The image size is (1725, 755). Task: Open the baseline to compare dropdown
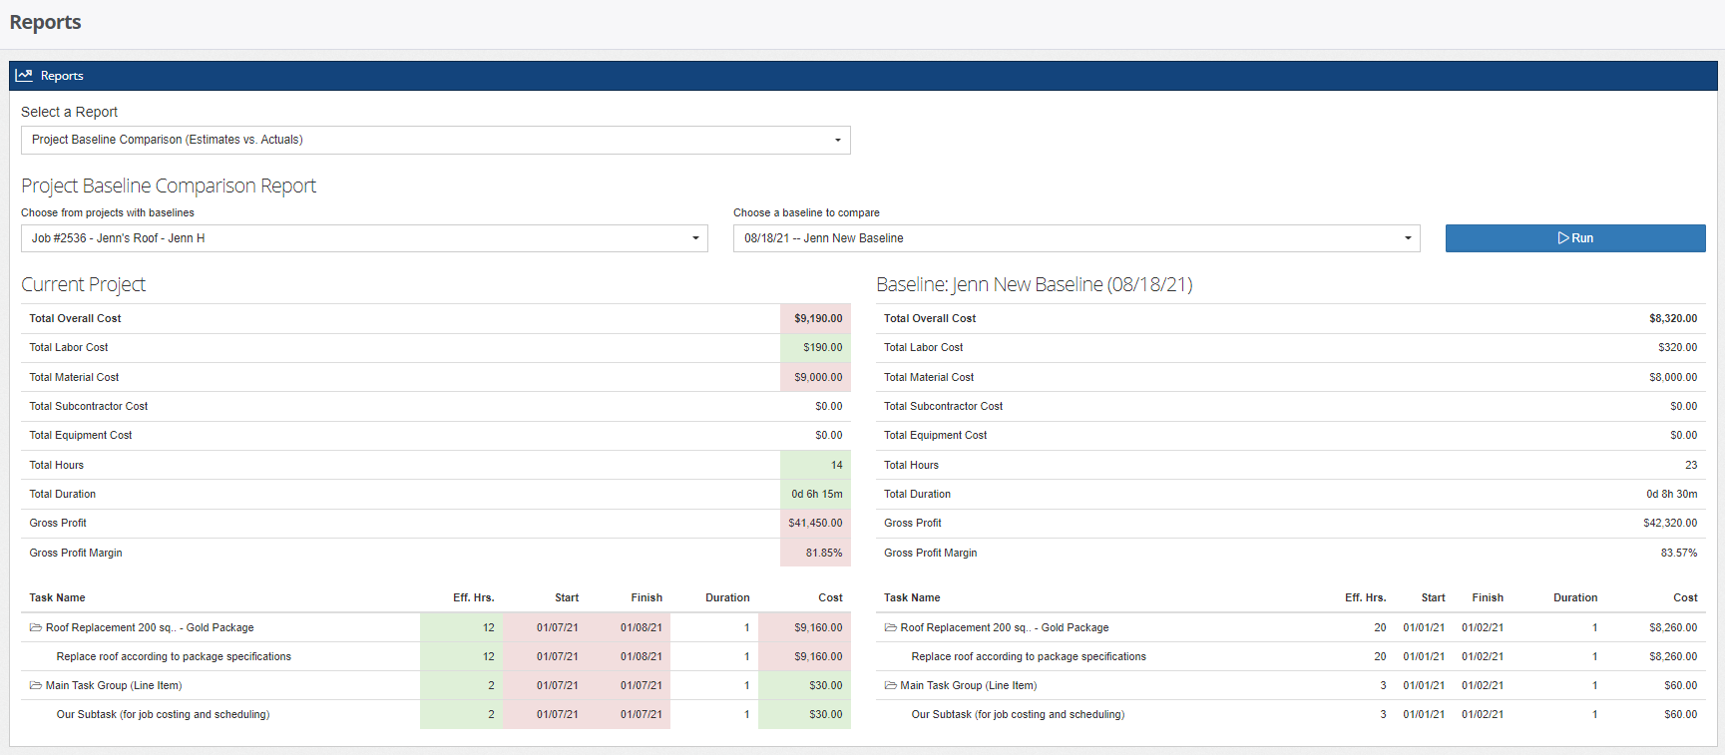click(1076, 238)
